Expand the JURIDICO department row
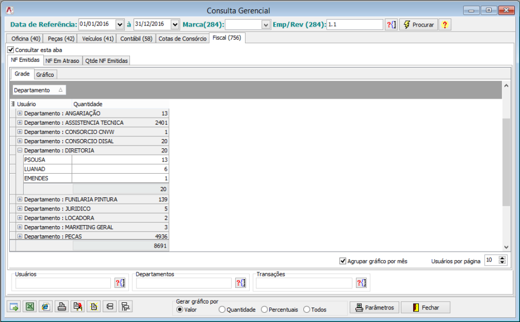Image resolution: width=520 pixels, height=322 pixels. point(20,209)
